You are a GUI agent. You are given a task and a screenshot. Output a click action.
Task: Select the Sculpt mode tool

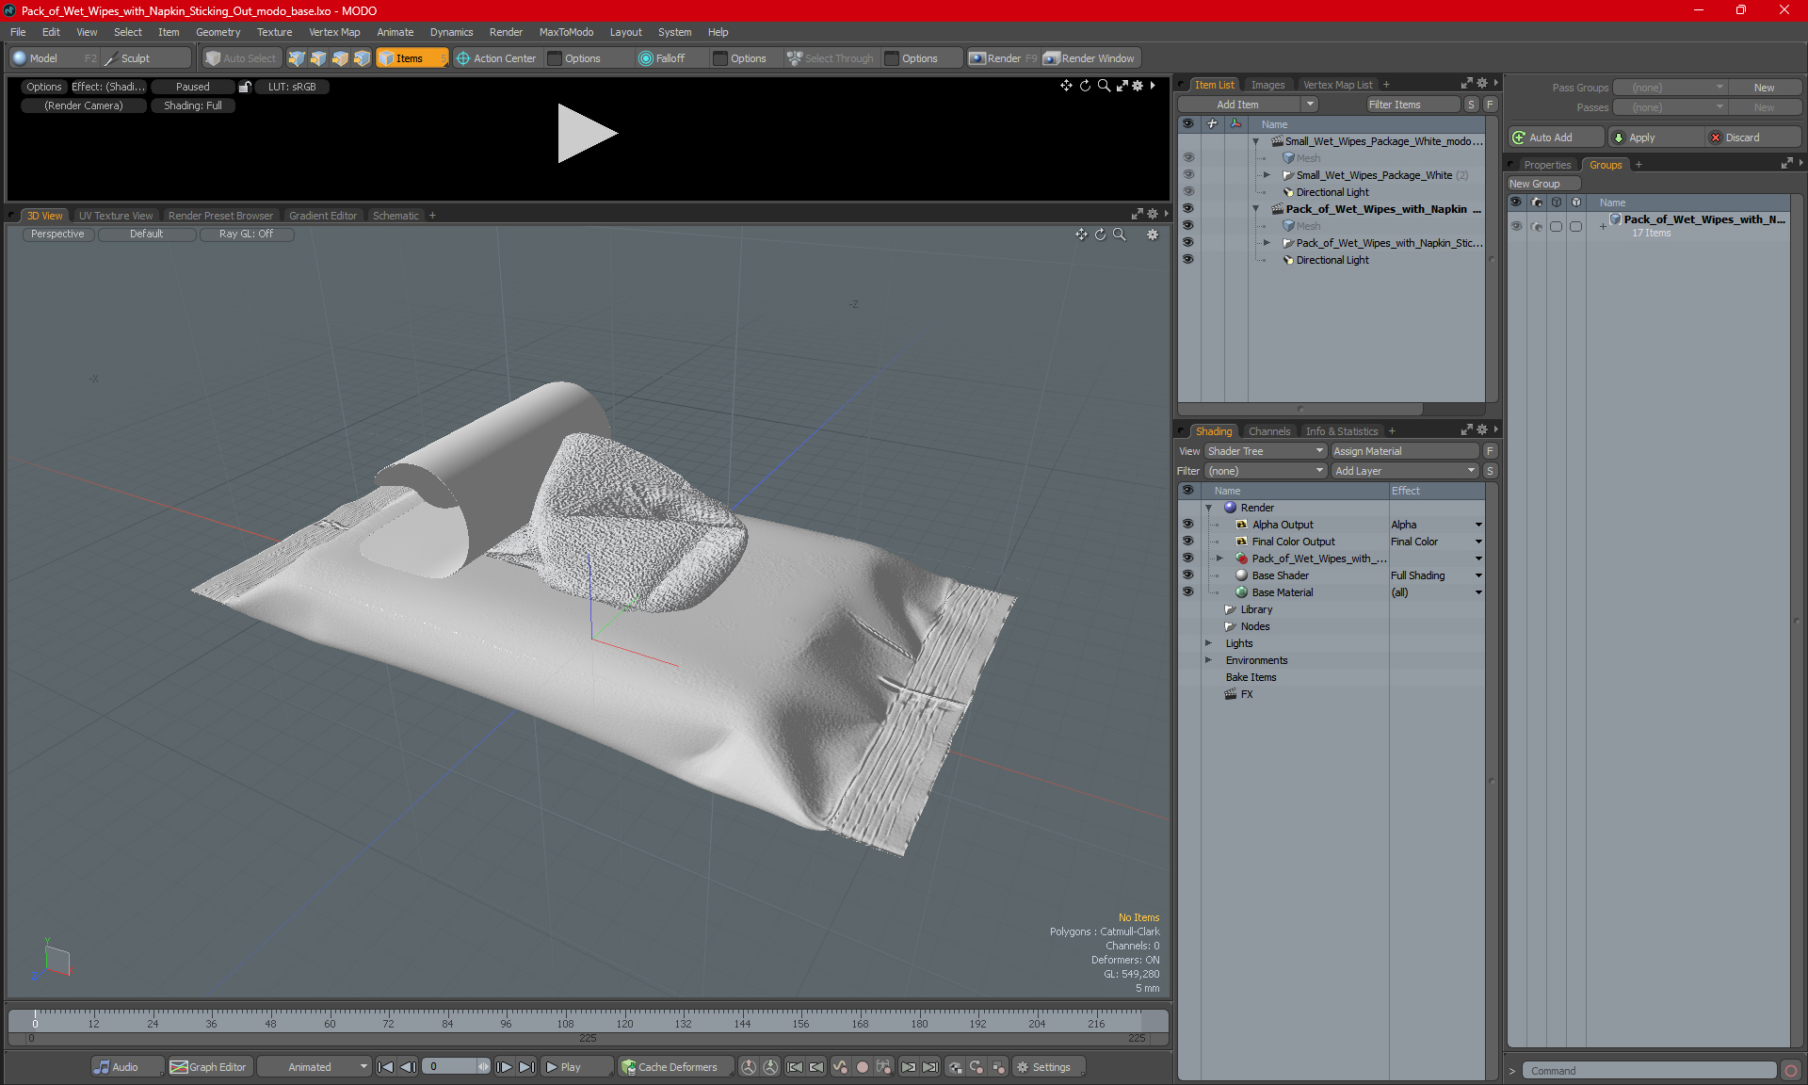coord(135,58)
